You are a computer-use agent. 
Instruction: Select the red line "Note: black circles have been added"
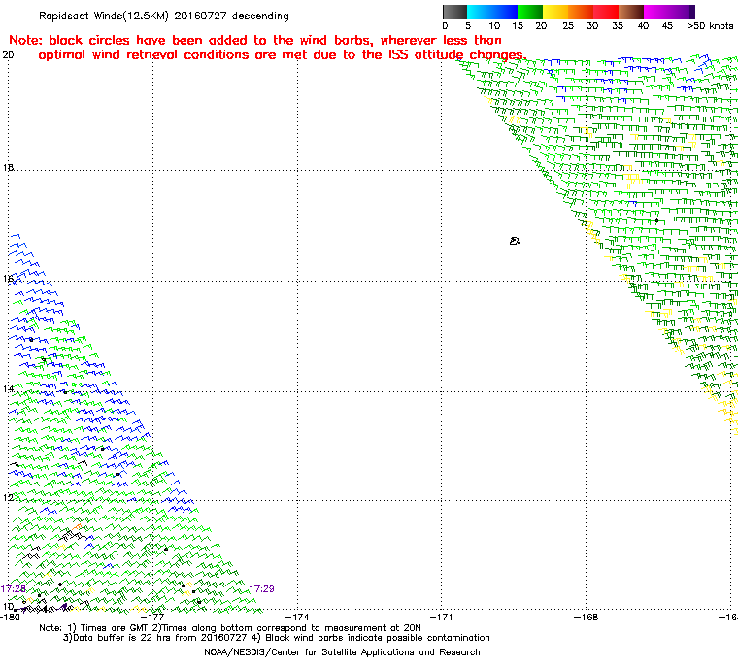pos(255,40)
